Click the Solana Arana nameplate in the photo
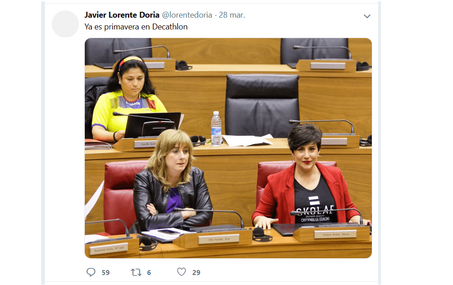This screenshot has width=453, height=285. tap(336, 234)
